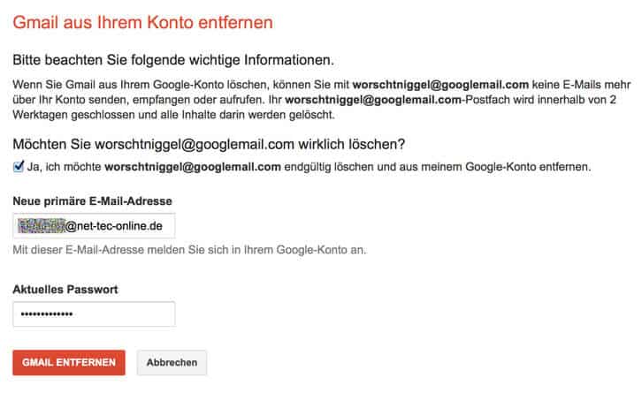Click the 'endgültig löschen und aus meinem Google-Konto entfernen' text
This screenshot has width=642, height=393.
coord(438,167)
